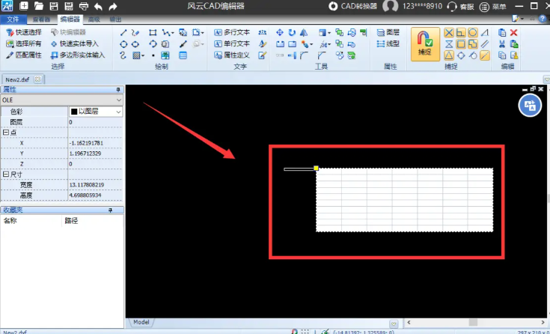The height and width of the screenshot is (334, 550).
Task: Click the print icon in title bar
Action: 82,6
